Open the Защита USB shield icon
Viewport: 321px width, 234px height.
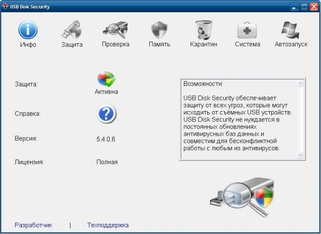[x=72, y=29]
